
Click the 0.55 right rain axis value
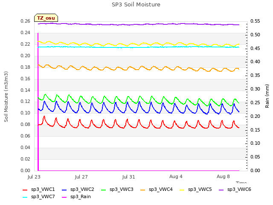click(x=255, y=21)
